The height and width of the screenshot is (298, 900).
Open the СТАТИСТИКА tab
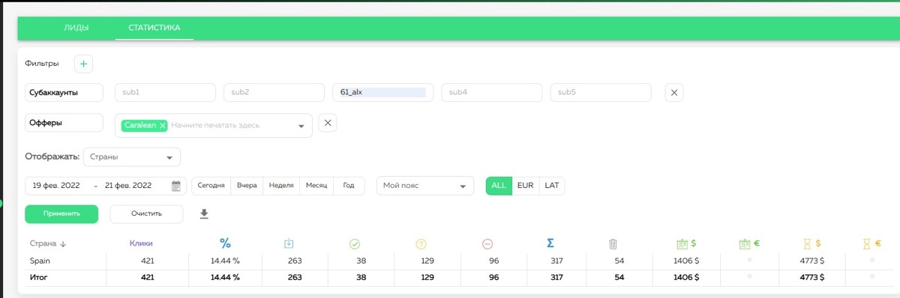(x=154, y=28)
